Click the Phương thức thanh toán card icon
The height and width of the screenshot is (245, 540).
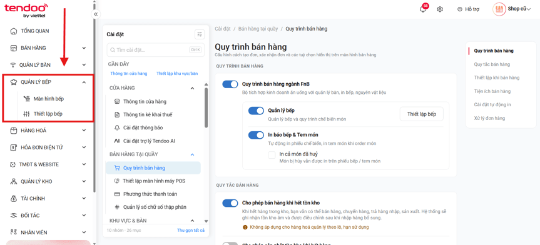pos(117,194)
